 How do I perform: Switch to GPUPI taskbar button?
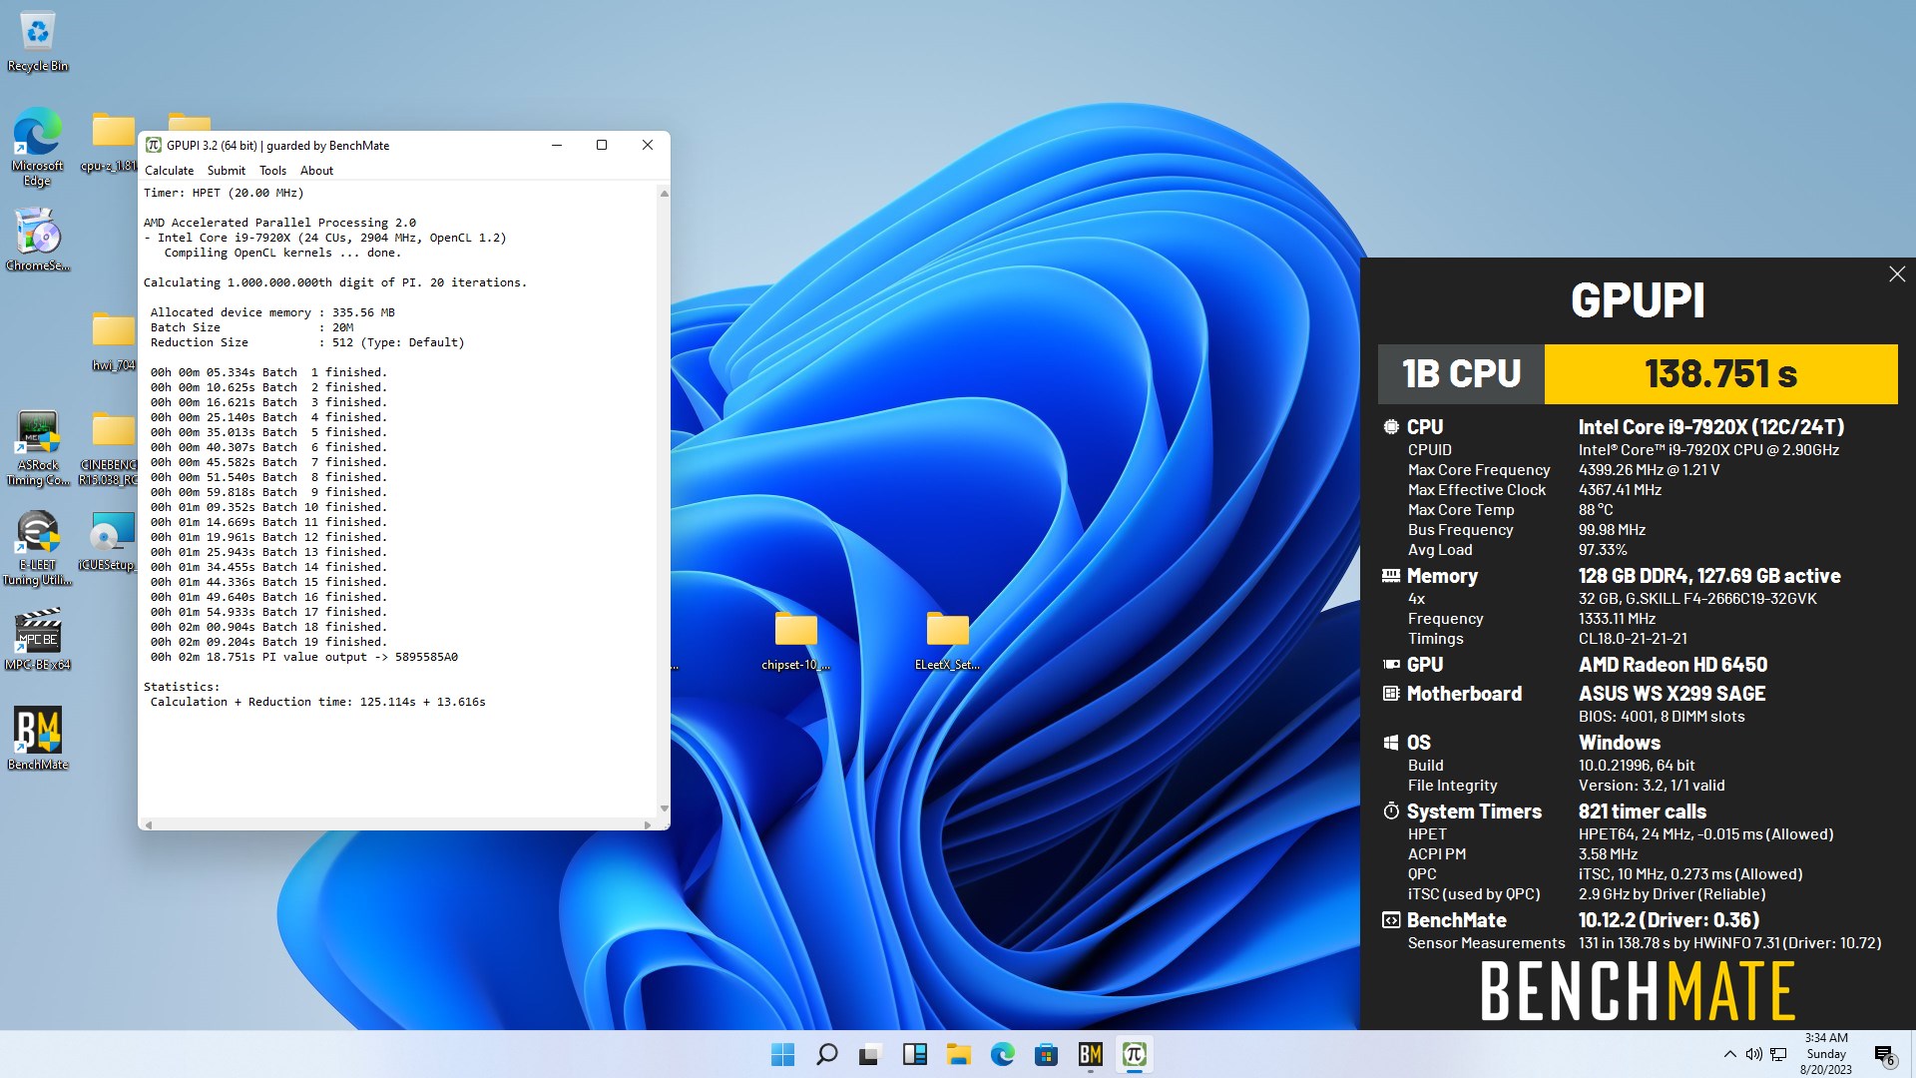point(1134,1054)
